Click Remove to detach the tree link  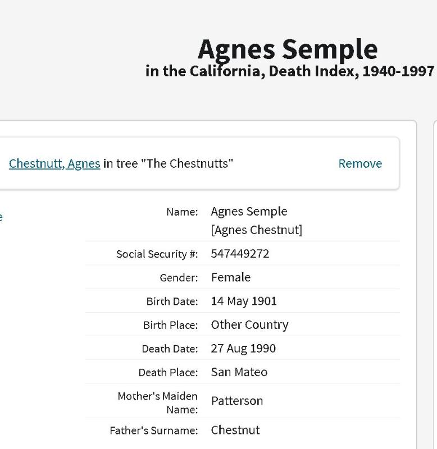tap(360, 163)
